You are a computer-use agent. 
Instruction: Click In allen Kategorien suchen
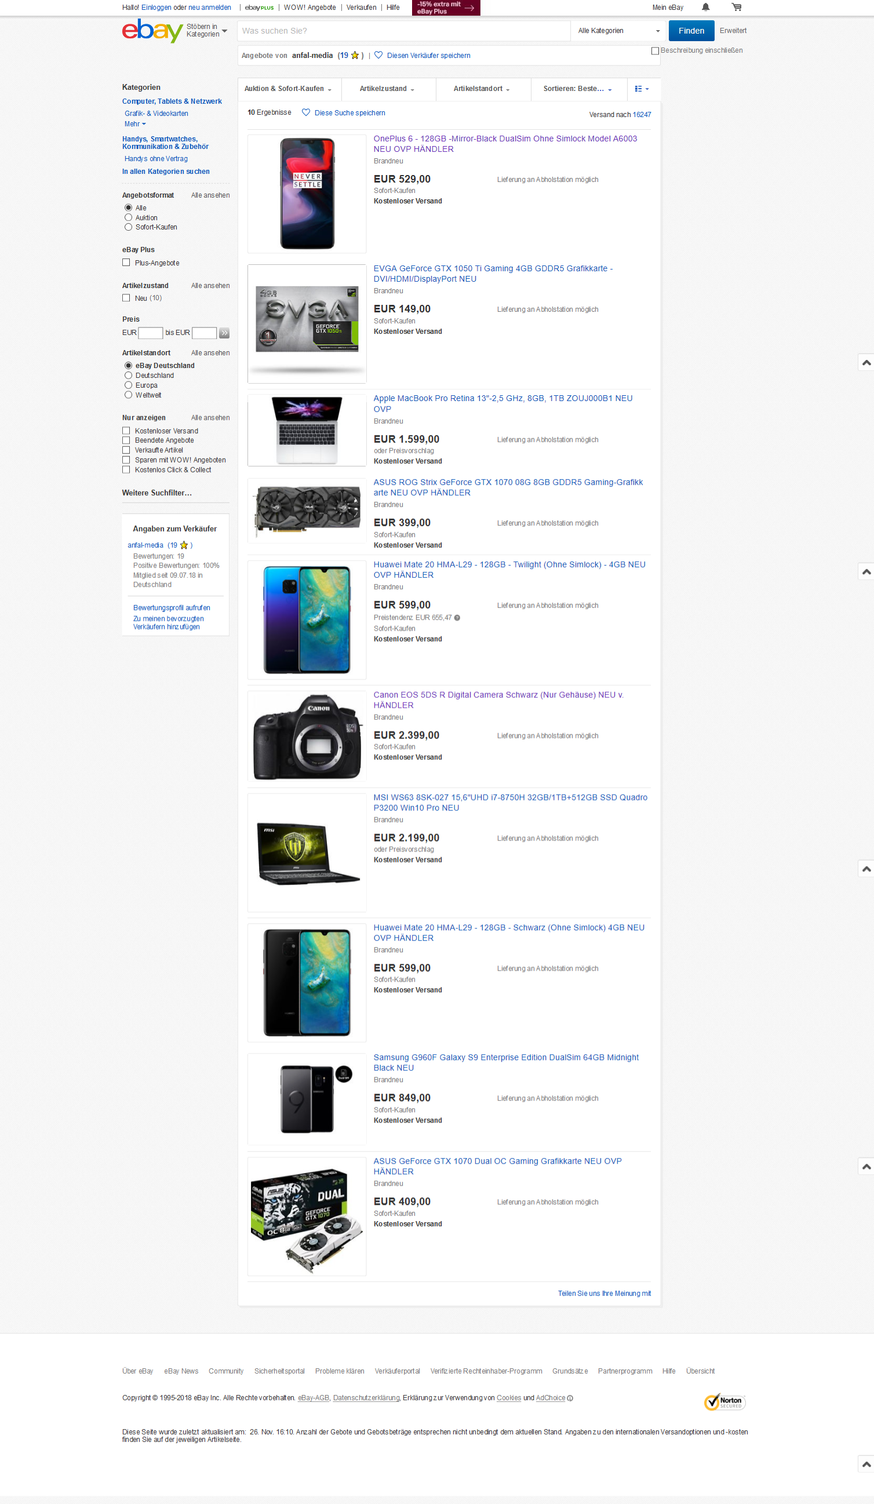point(166,172)
